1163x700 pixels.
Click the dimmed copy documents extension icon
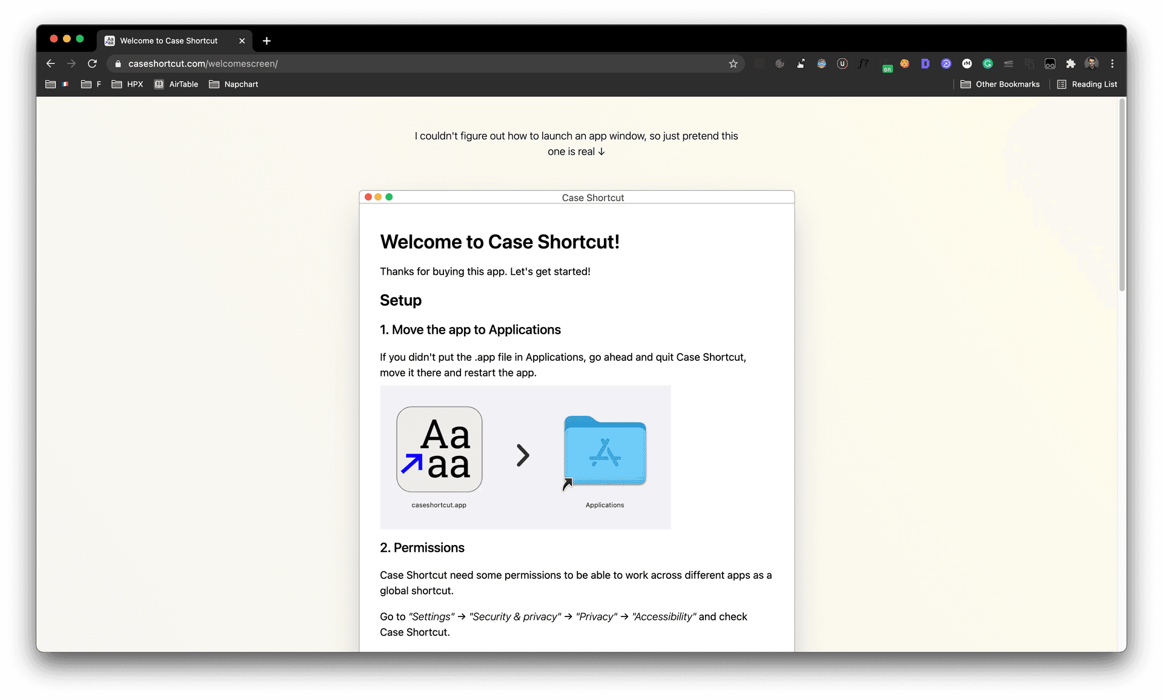click(x=1029, y=64)
